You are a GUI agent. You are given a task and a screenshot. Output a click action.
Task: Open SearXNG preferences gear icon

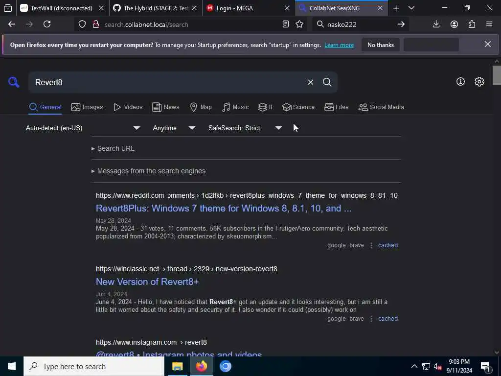click(x=479, y=82)
